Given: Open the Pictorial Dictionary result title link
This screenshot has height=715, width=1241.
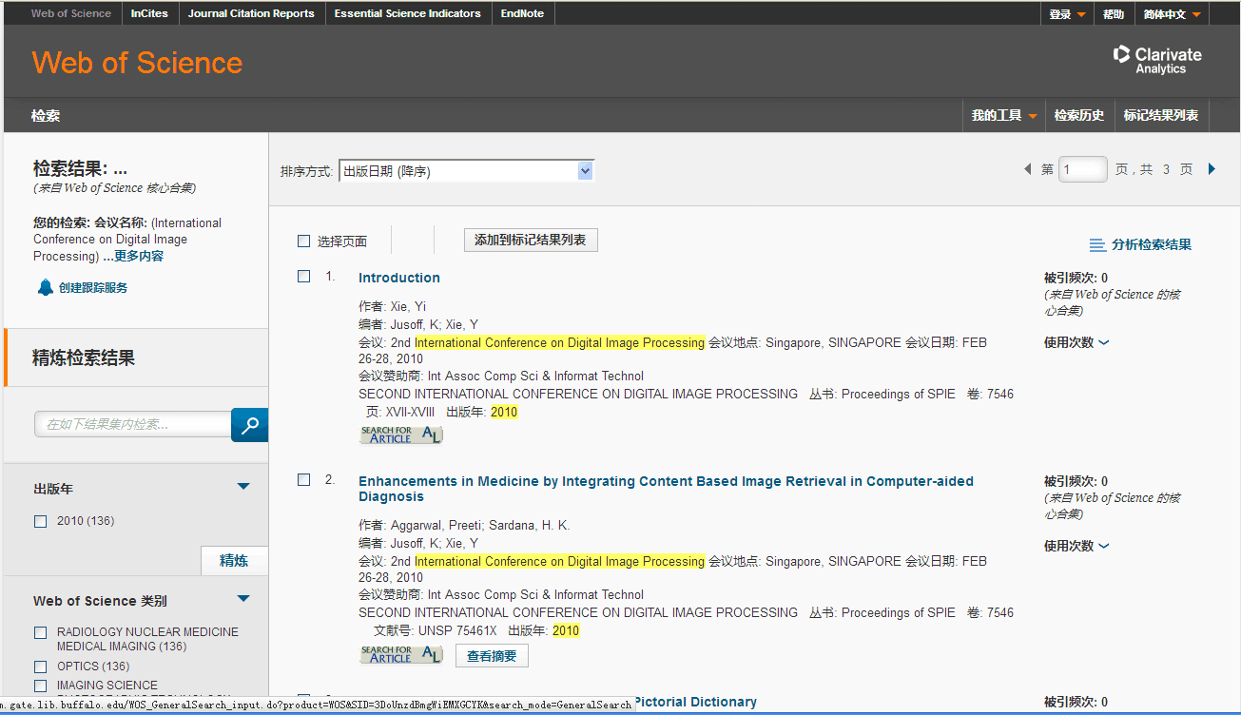Looking at the screenshot, I should [695, 702].
